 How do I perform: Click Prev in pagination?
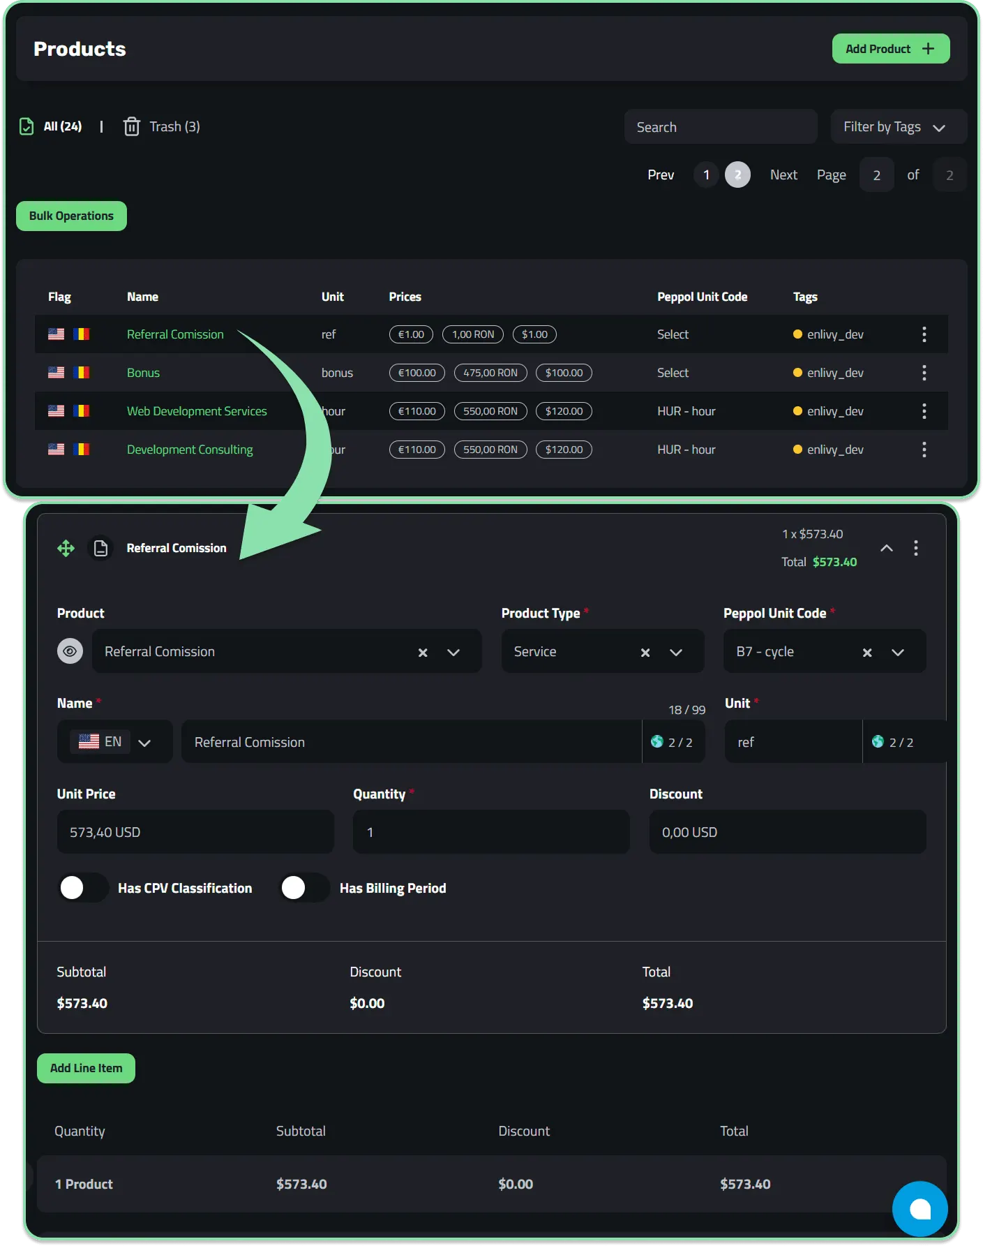point(661,175)
